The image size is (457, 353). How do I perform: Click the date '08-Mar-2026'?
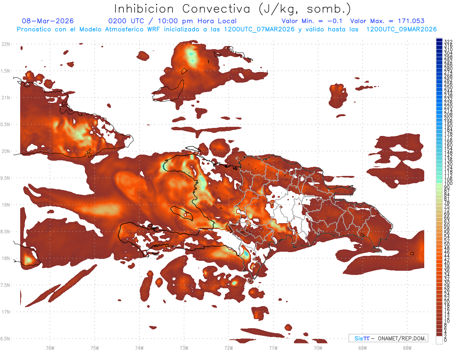click(48, 21)
